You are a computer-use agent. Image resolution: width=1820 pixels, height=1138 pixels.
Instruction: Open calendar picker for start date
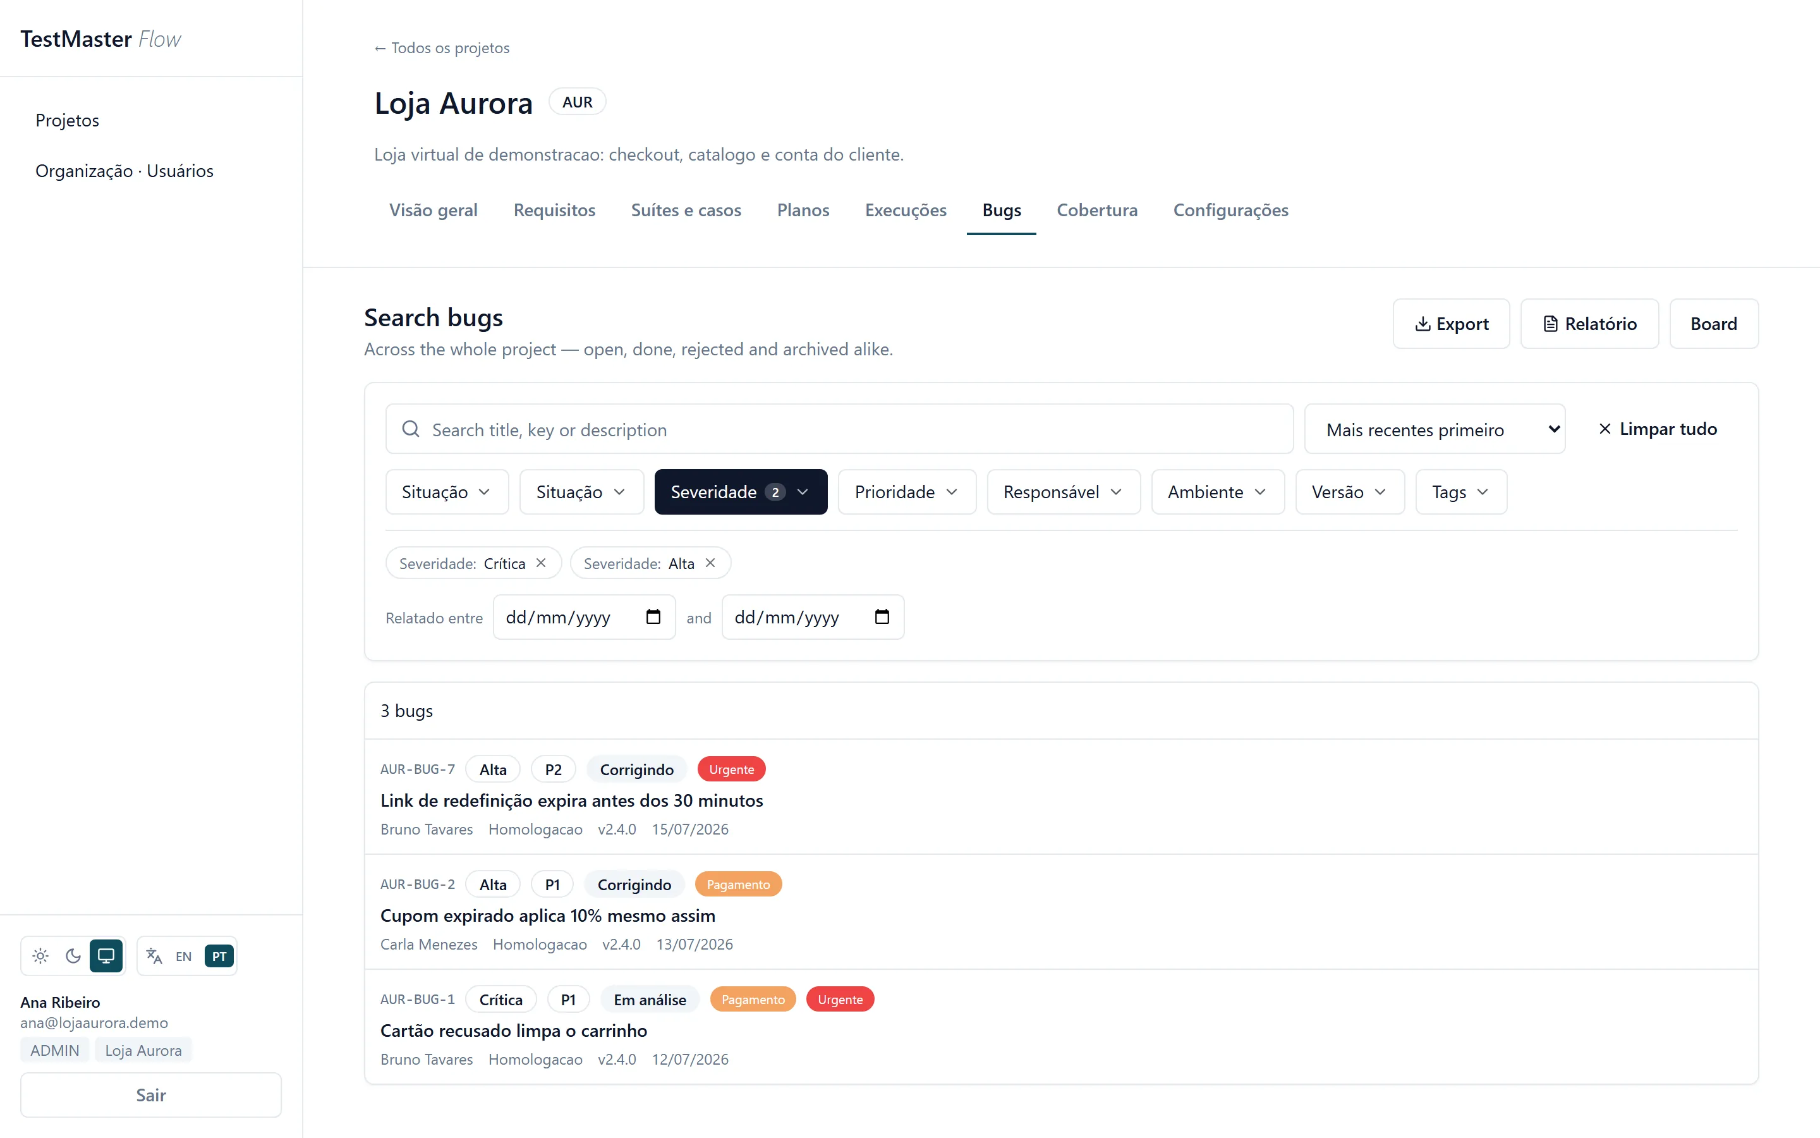click(653, 617)
